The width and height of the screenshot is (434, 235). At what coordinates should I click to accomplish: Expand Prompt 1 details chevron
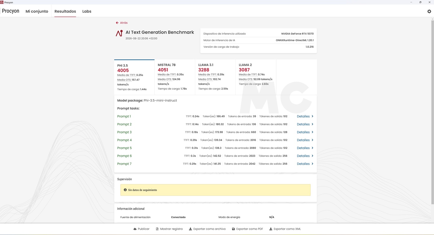tap(312, 116)
